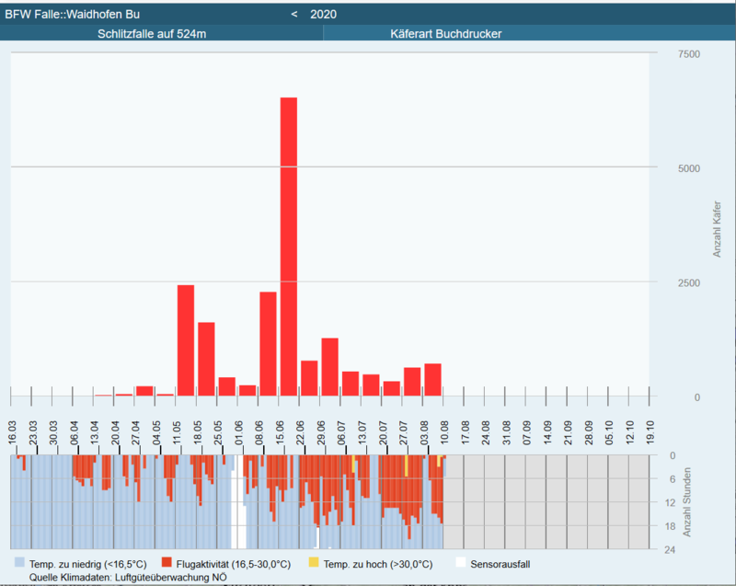Open the BFW Falle::Waidhofen Bu trap selector
The image size is (736, 586).
(74, 14)
